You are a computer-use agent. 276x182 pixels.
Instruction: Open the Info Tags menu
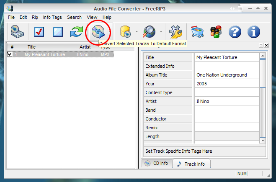click(x=52, y=17)
